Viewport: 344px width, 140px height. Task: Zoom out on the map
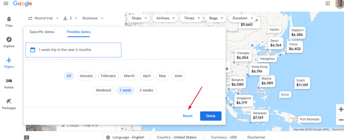pos(341,120)
